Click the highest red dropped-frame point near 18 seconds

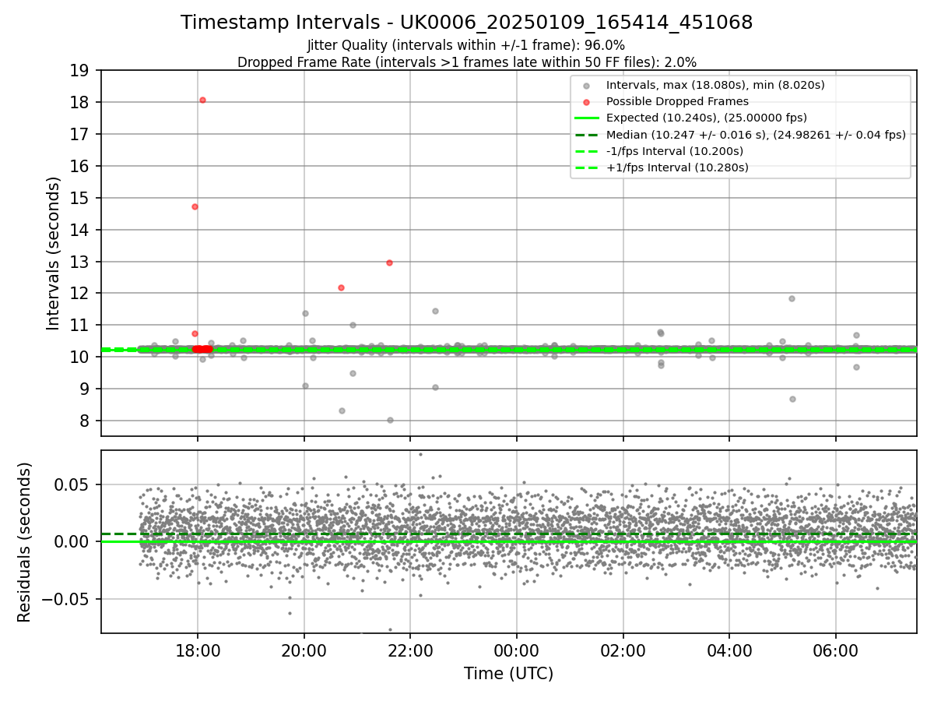click(x=202, y=100)
